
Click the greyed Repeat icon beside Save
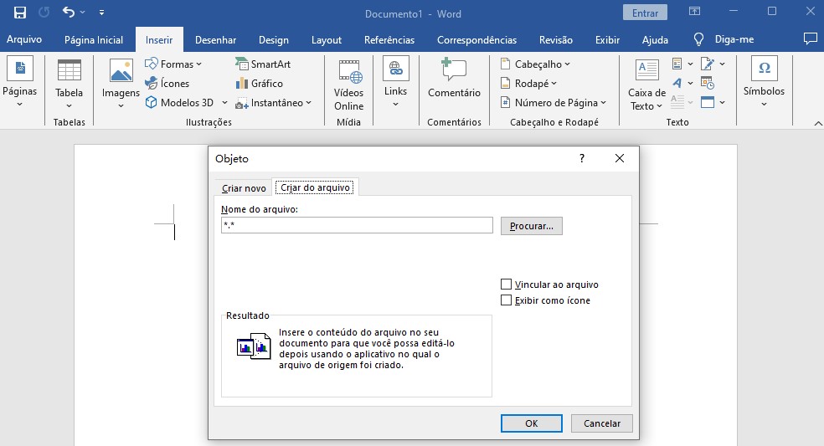tap(44, 12)
